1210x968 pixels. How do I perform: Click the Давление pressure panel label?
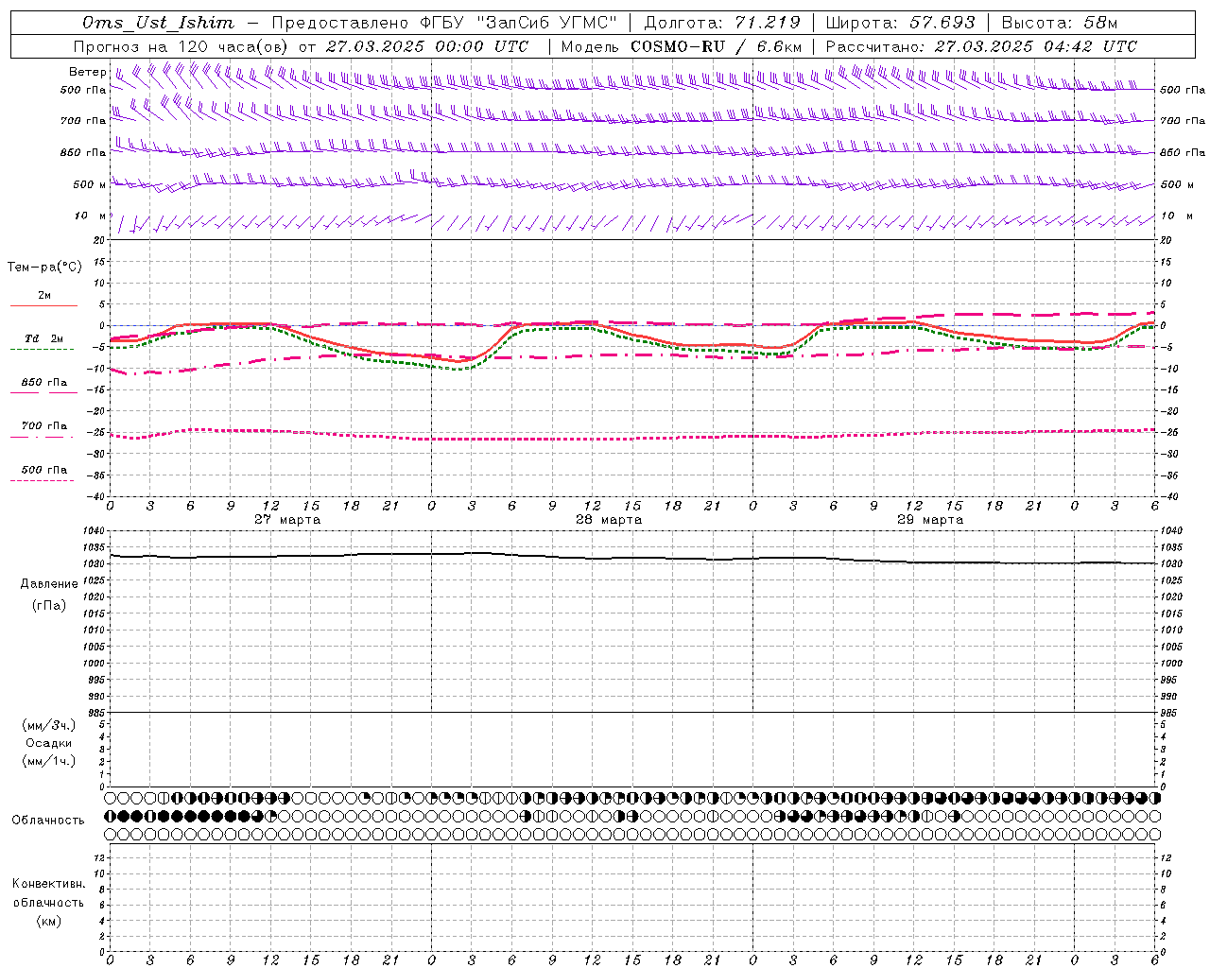[49, 584]
